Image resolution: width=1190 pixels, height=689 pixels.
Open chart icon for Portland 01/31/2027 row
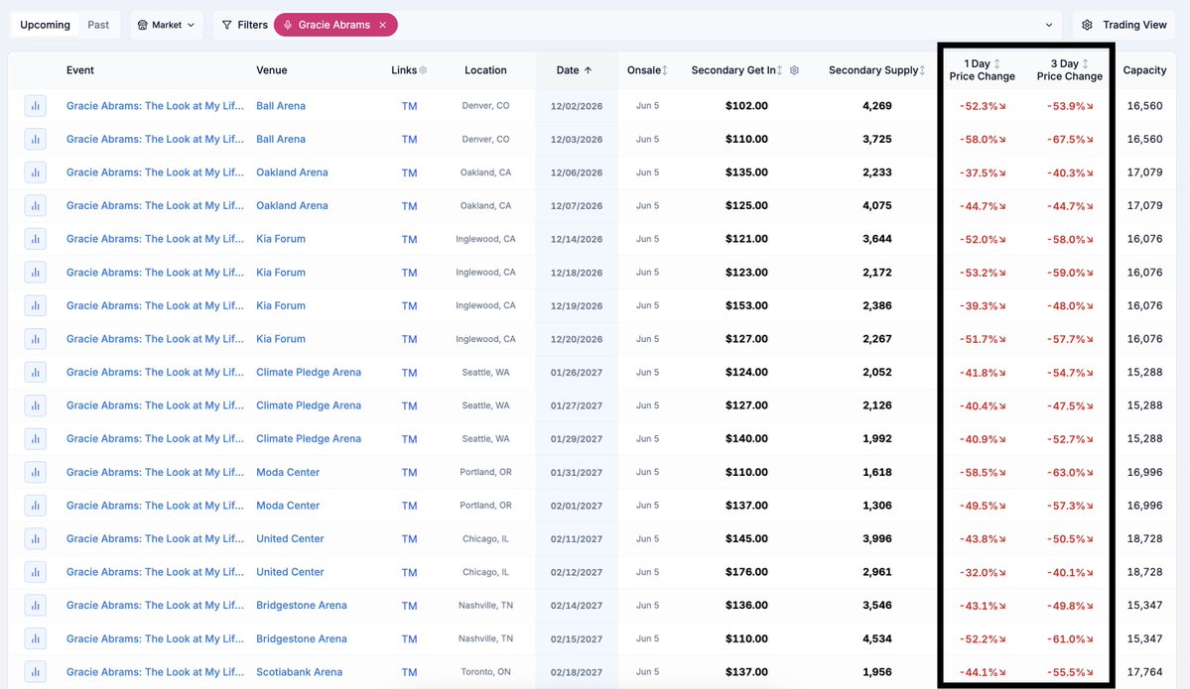point(35,472)
